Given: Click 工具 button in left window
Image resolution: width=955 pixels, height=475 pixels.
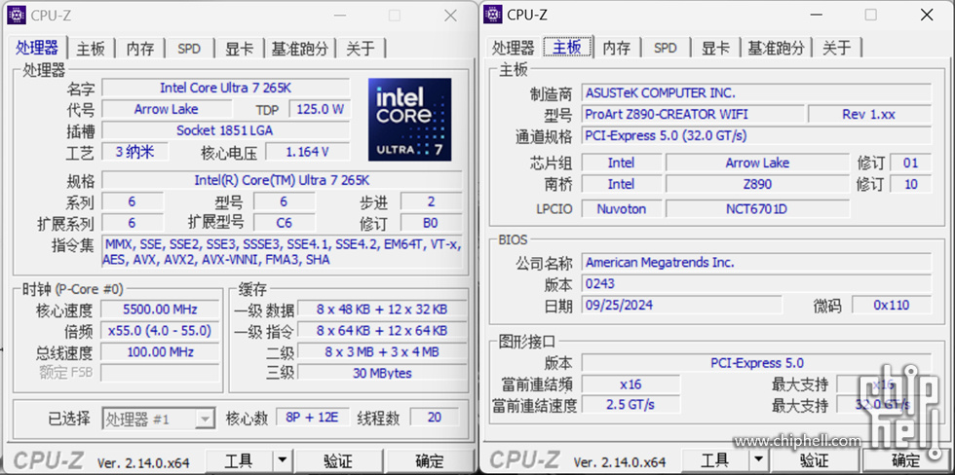Looking at the screenshot, I should pyautogui.click(x=239, y=460).
